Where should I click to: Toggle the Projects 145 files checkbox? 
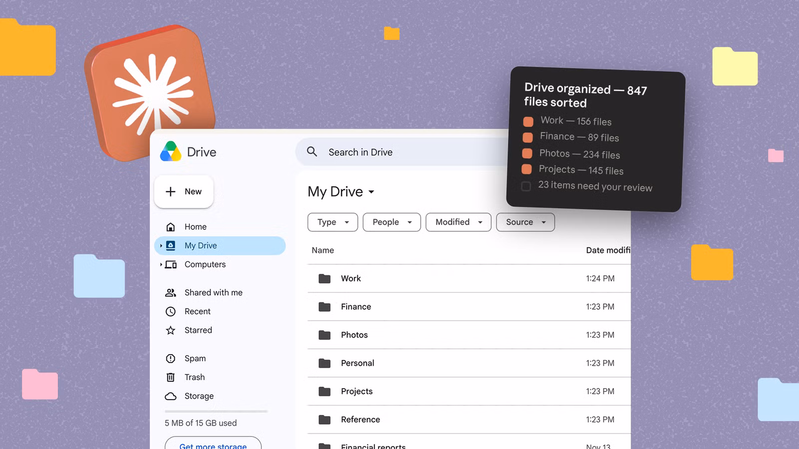pos(527,169)
